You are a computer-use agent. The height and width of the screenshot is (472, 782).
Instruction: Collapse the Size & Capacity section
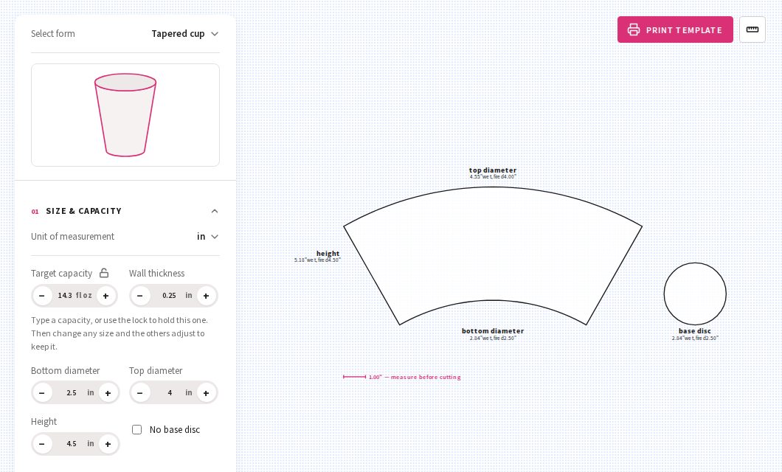(215, 211)
